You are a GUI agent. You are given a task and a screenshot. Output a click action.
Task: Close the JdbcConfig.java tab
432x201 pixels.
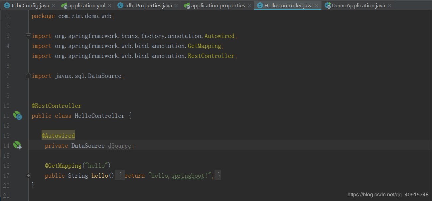pos(54,6)
